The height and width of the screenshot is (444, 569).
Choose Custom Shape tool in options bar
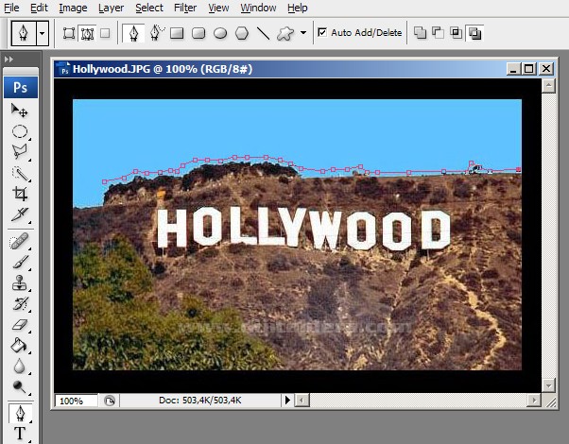click(285, 33)
